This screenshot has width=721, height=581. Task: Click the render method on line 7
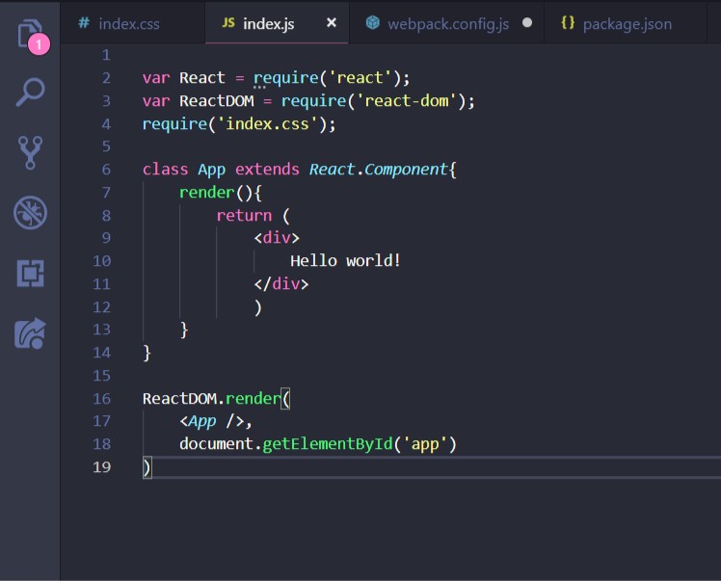pyautogui.click(x=206, y=192)
